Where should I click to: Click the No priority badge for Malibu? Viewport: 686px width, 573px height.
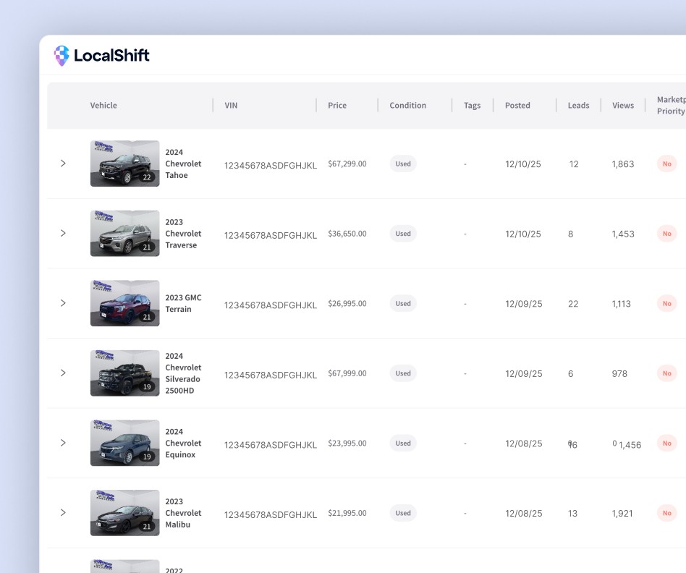click(666, 513)
